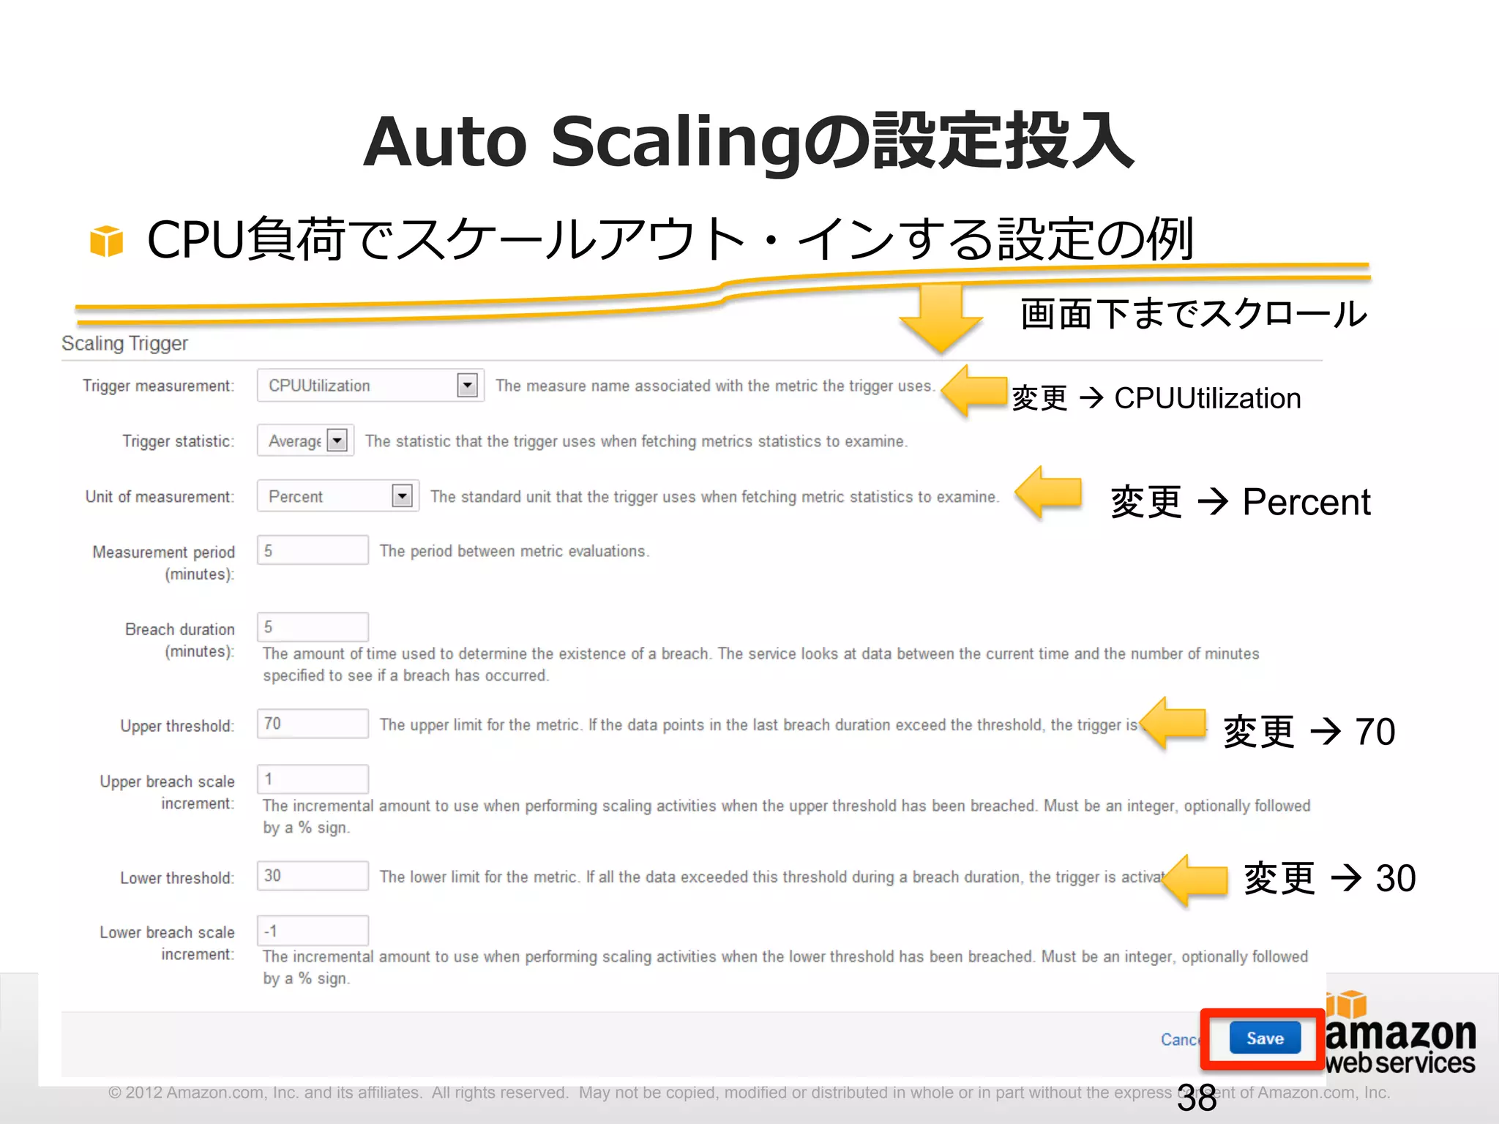
Task: Open the Trigger measurement CPUUtilization dropdown
Action: click(x=370, y=385)
